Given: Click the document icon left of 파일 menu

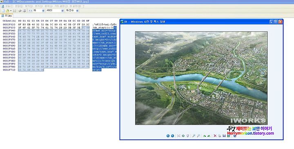Looking at the screenshot, I should click(x=2, y=6).
